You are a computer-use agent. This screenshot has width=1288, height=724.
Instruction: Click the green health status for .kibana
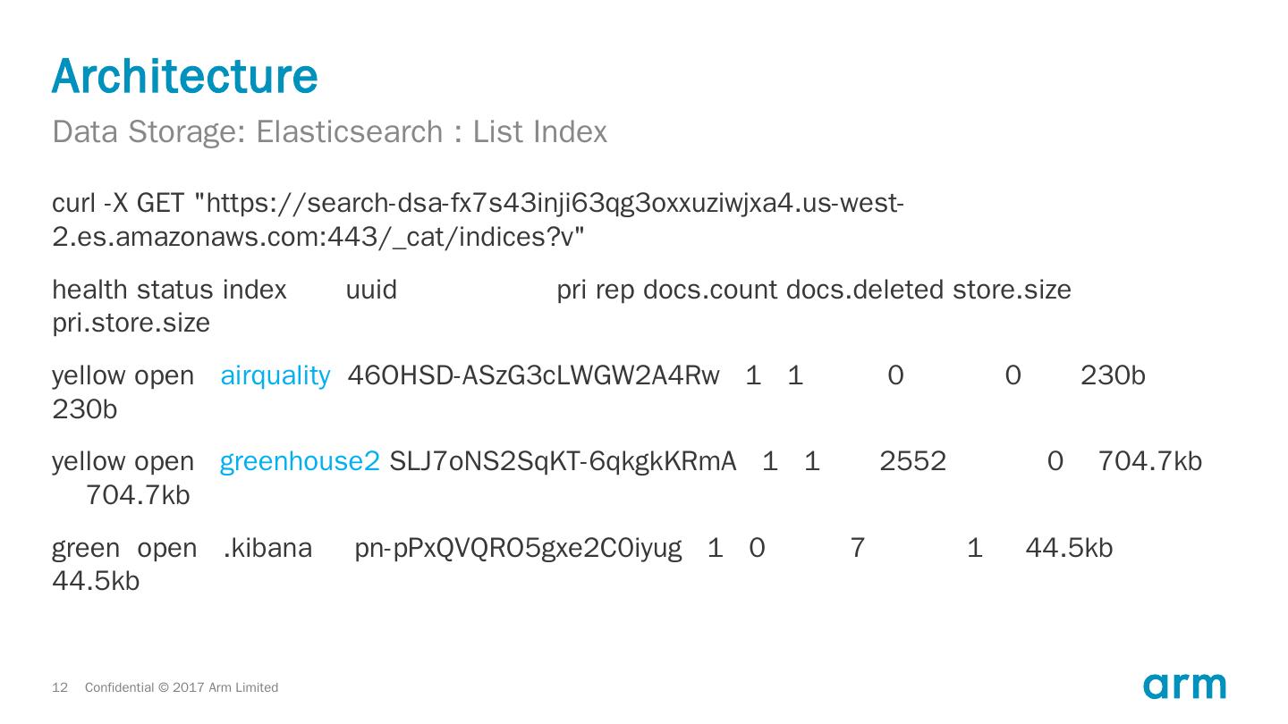point(86,547)
